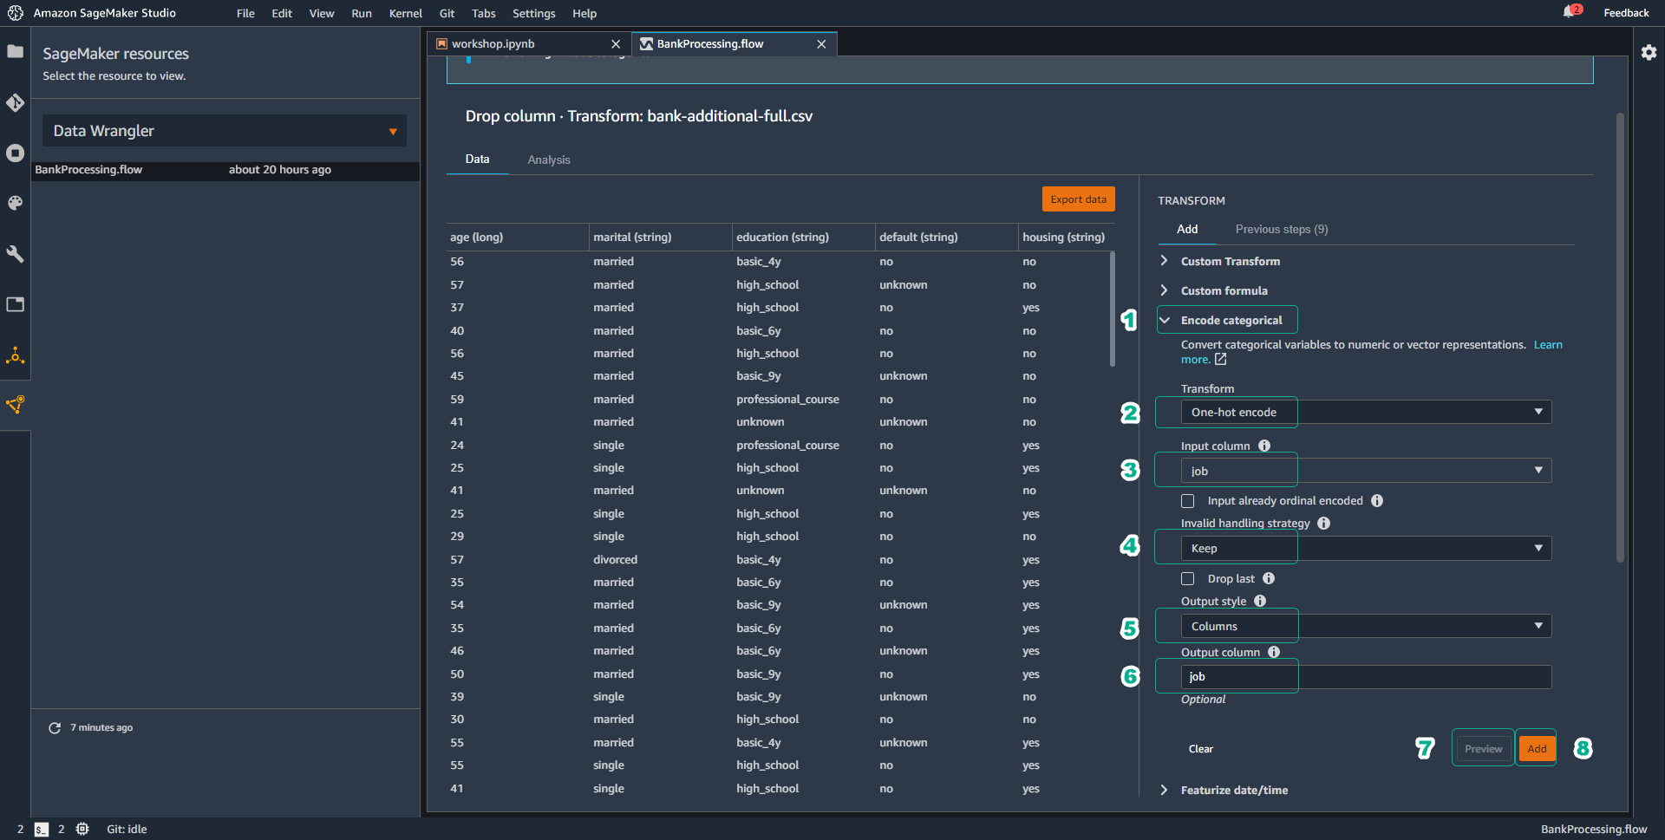The height and width of the screenshot is (840, 1665).
Task: Click the Preview button
Action: (x=1483, y=749)
